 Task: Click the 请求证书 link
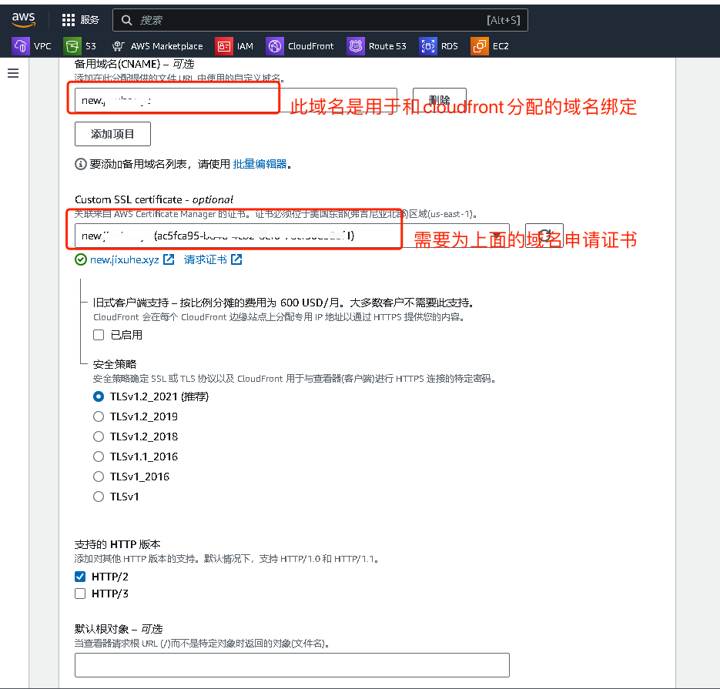(x=206, y=259)
